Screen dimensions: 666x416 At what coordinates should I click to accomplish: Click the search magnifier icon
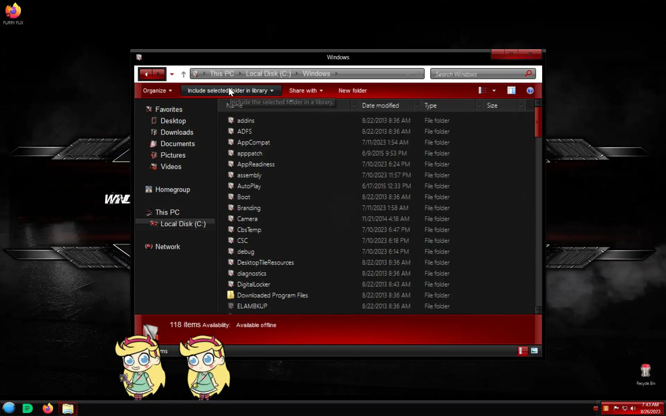pos(528,73)
